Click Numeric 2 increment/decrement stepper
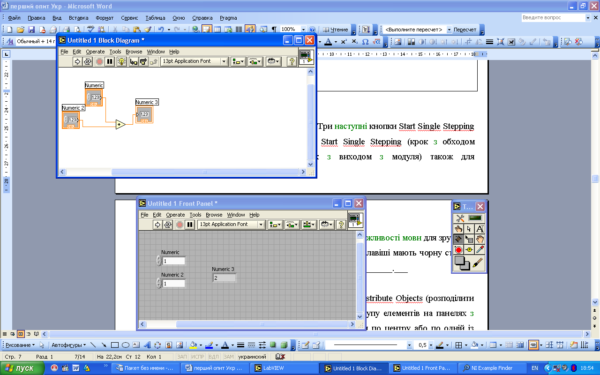The image size is (600, 375). [x=159, y=283]
